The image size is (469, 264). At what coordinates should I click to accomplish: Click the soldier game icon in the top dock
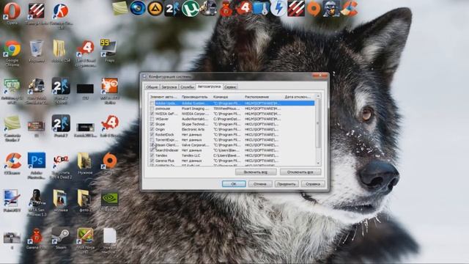tap(330, 8)
